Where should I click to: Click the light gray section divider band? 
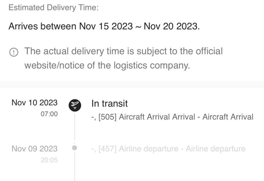(x=132, y=84)
